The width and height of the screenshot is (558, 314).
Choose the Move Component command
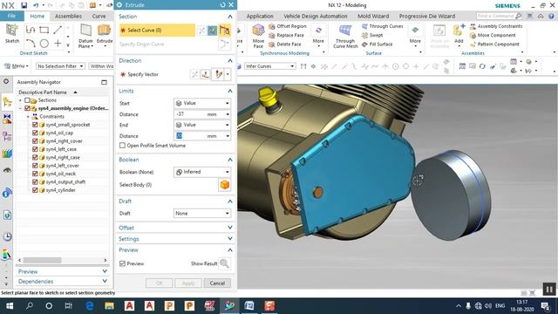click(x=493, y=35)
